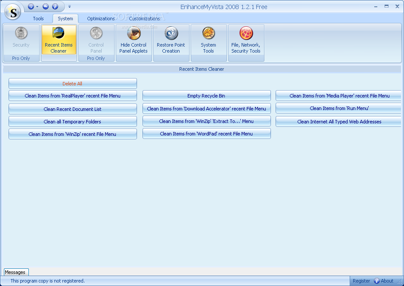Open the System Tools ribbon icon
Screen dimensions: 404x286
click(208, 40)
